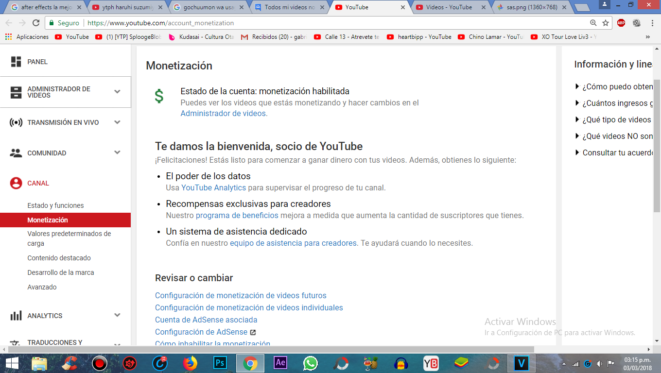The width and height of the screenshot is (661, 373).
Task: Open a new tab with the new-tab button
Action: point(582,8)
